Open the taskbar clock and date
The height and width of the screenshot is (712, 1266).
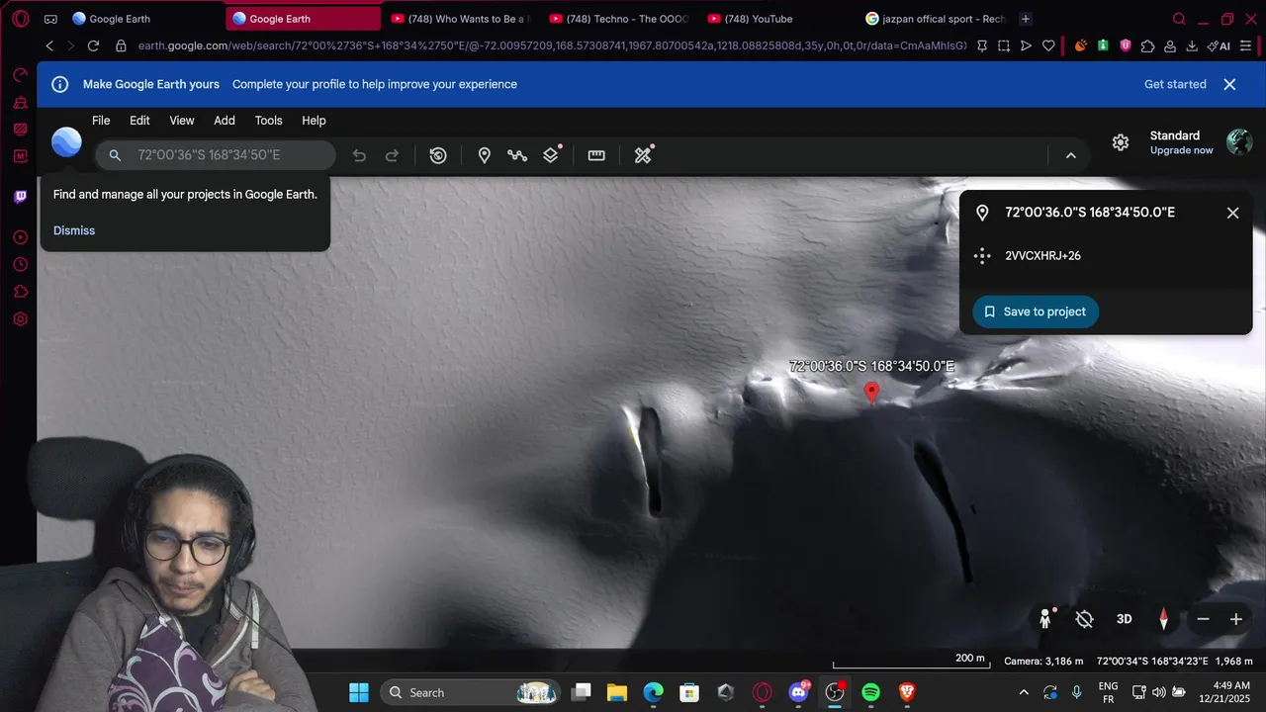(x=1222, y=692)
